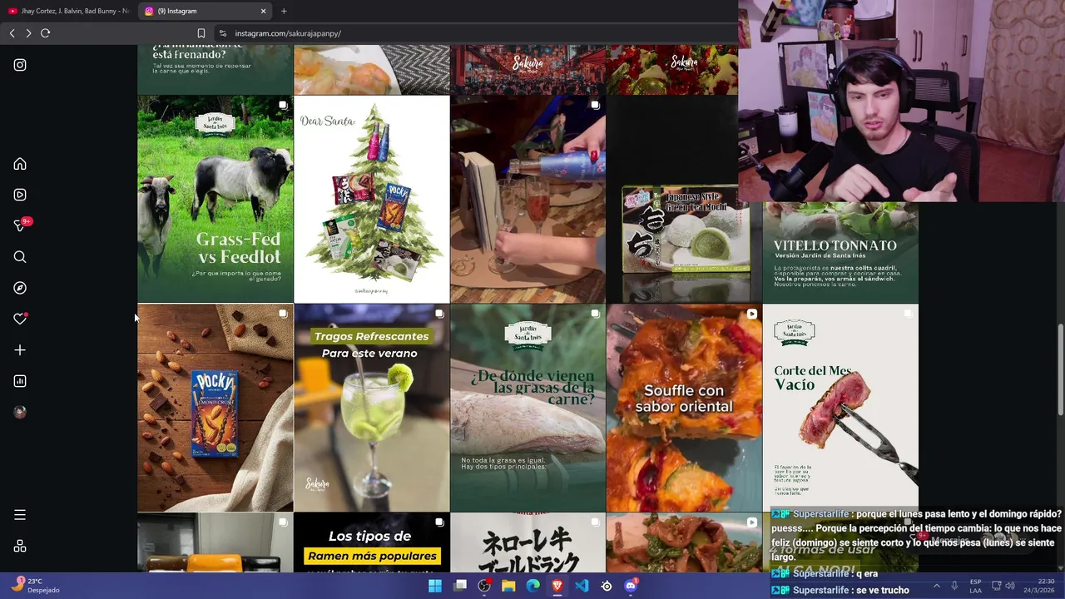Switch to the Jhay Cortez YouTube tab
Viewport: 1065px width, 599px height.
pos(69,11)
